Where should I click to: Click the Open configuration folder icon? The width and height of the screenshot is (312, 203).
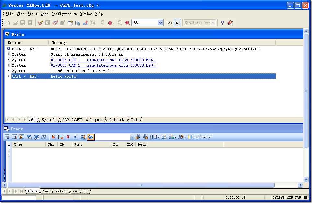(15, 23)
